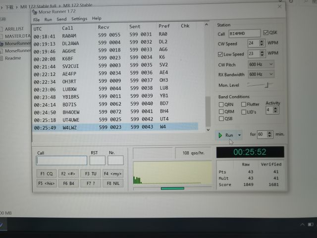Screen dimensions: 317x238
Task: Enable the QSB checkbox
Action: pyautogui.click(x=221, y=119)
